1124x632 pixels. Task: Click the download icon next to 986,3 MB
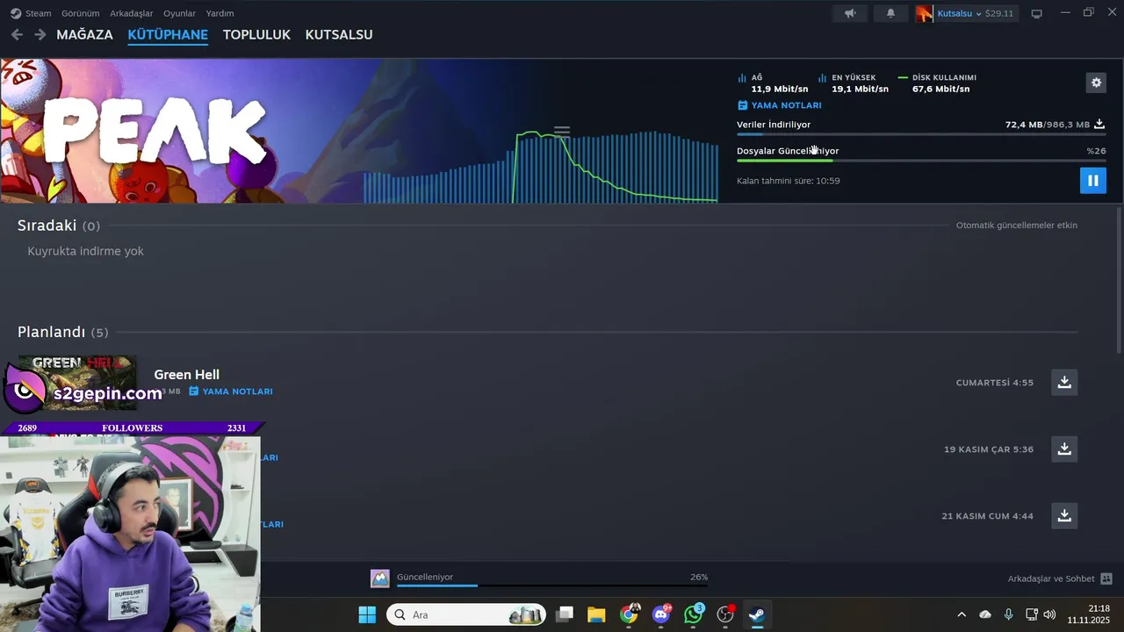(x=1099, y=125)
